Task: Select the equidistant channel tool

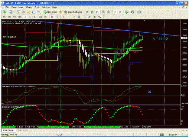Action: [79, 17]
